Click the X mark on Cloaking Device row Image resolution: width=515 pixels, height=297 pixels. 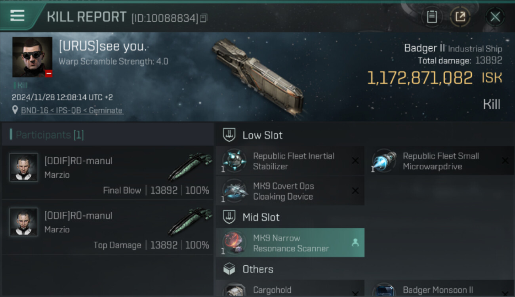click(355, 191)
